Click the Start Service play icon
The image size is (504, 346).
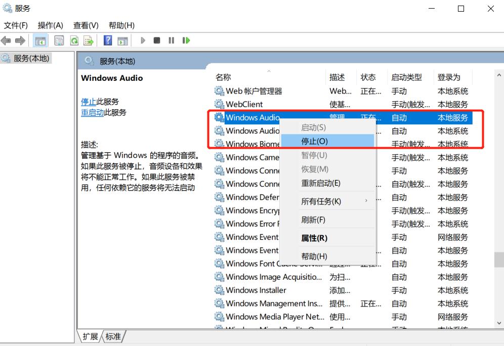tap(143, 40)
